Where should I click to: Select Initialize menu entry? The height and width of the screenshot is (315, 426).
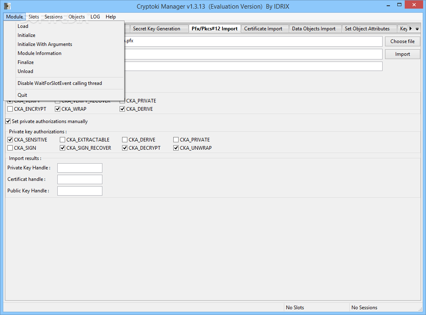click(64, 35)
